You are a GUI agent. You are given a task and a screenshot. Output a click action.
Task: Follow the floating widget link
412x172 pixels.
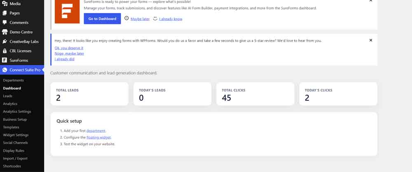pos(98,137)
